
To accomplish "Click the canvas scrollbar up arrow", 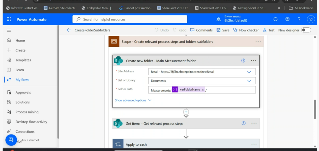I will (315, 37).
